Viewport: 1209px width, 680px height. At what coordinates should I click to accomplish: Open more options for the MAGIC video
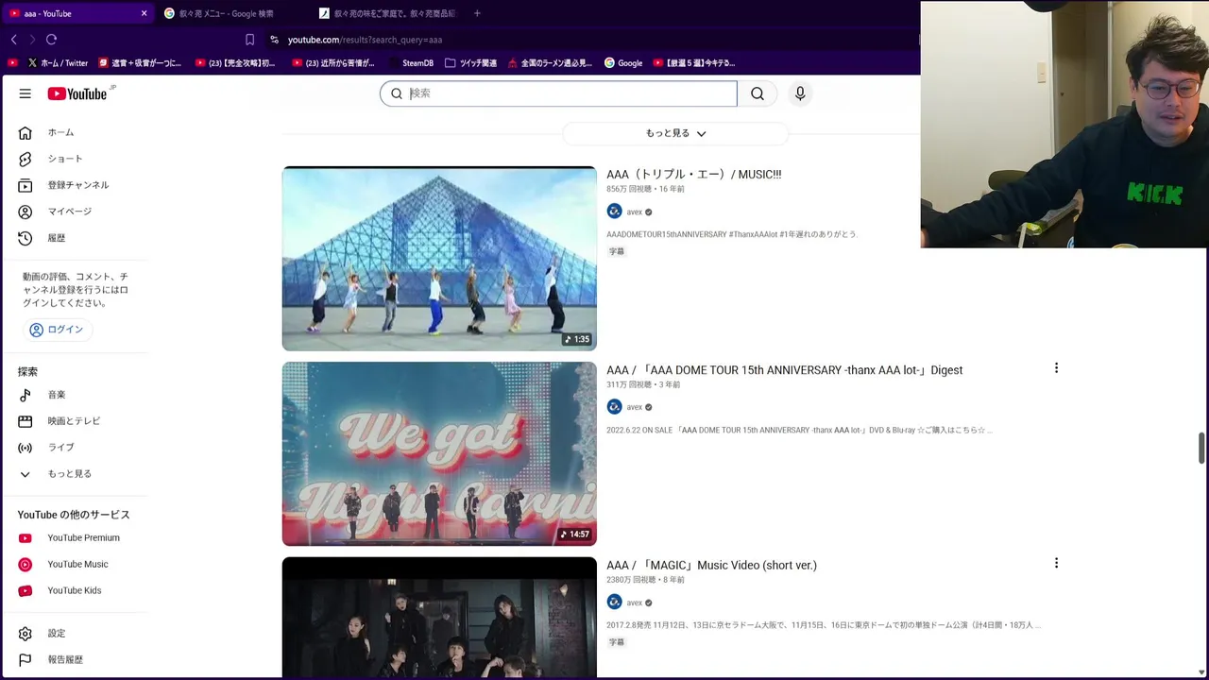(1056, 564)
